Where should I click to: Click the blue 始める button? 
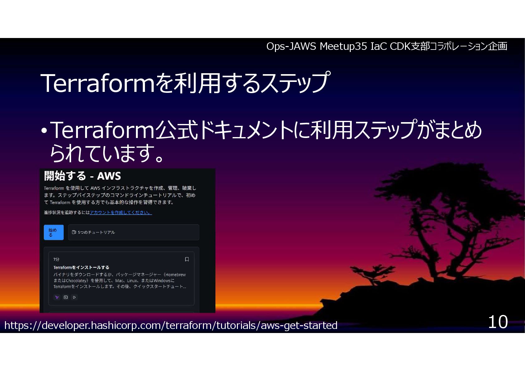click(x=54, y=232)
